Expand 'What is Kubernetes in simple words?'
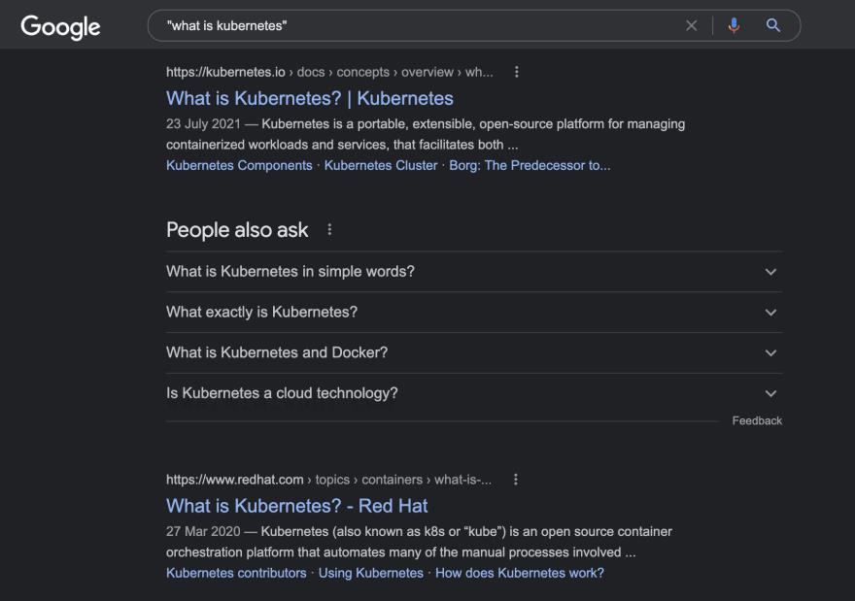This screenshot has height=601, width=855. click(474, 271)
